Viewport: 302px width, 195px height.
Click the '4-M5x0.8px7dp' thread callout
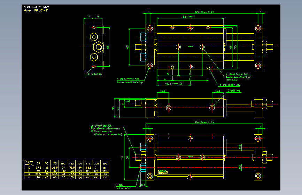pos(230,85)
